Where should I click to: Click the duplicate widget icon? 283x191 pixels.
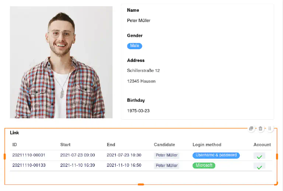click(x=251, y=129)
